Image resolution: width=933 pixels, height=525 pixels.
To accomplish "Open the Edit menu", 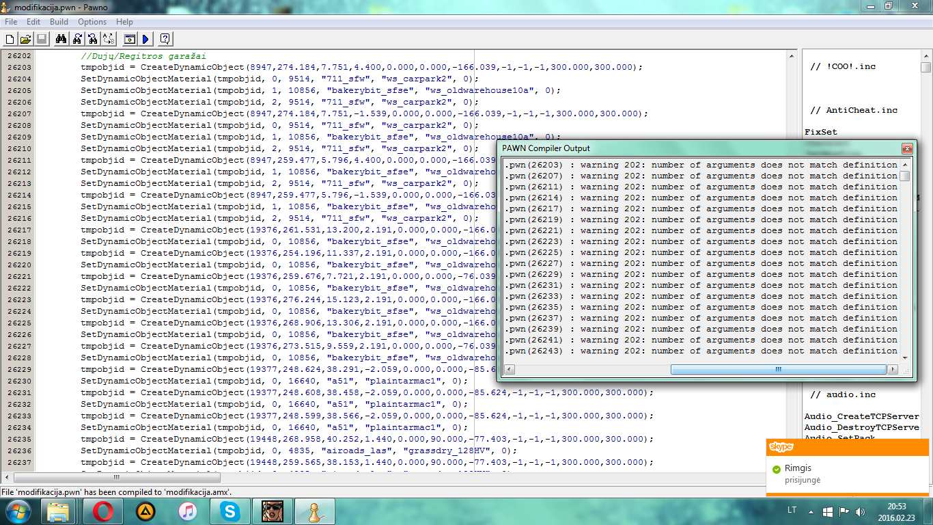I will [33, 22].
